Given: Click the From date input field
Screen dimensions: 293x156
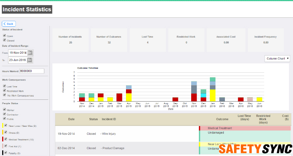Looking at the screenshot, I should click(x=18, y=53).
